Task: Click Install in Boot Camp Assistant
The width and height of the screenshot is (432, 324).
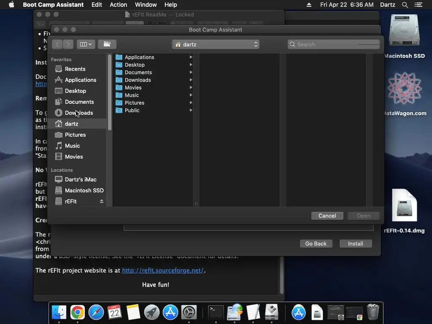Action: point(355,243)
